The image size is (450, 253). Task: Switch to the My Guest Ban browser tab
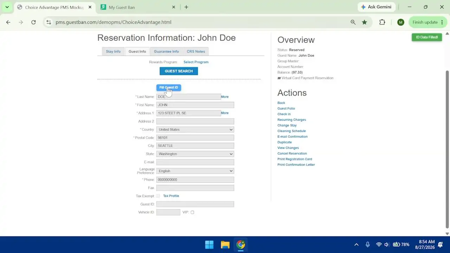[x=139, y=7]
